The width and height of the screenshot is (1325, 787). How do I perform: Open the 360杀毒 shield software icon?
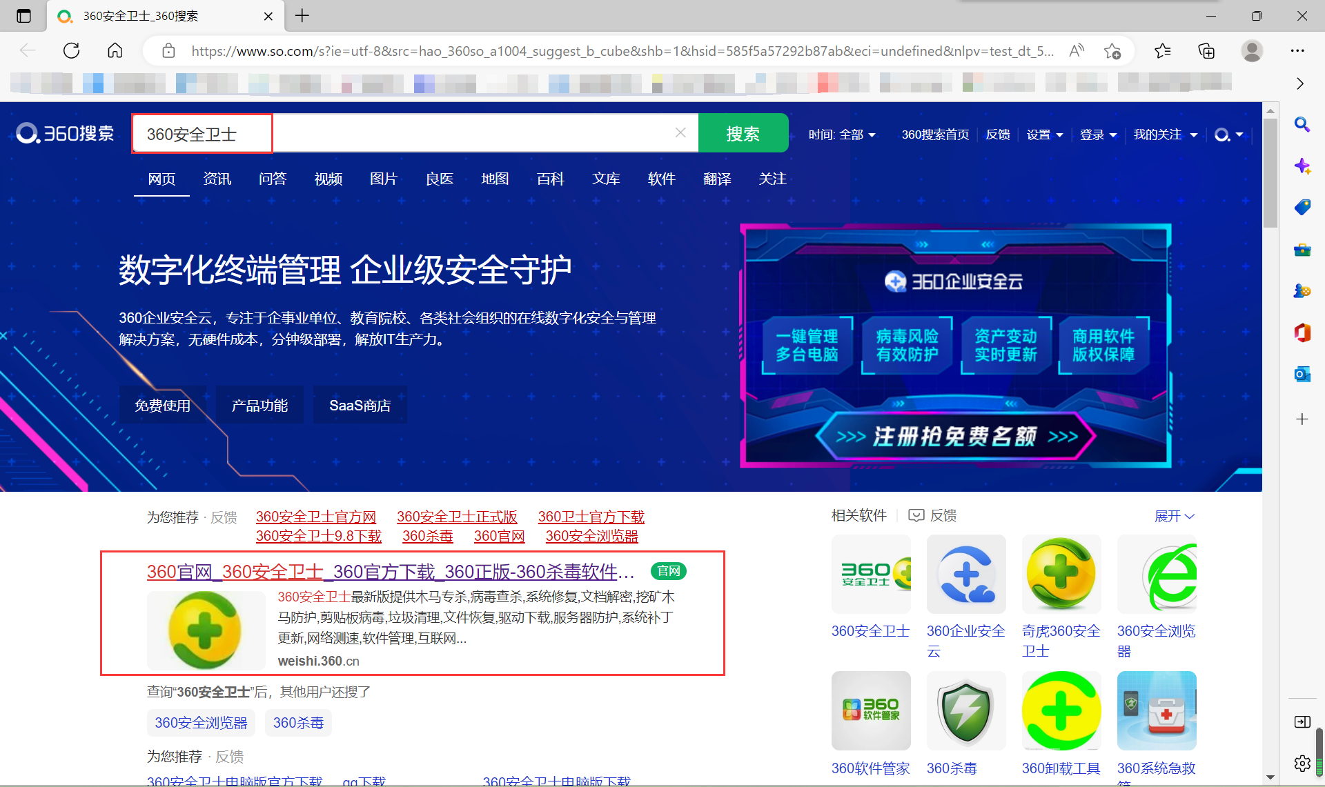[966, 710]
